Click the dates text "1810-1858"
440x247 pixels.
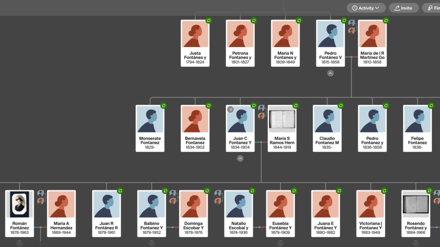[372, 62]
